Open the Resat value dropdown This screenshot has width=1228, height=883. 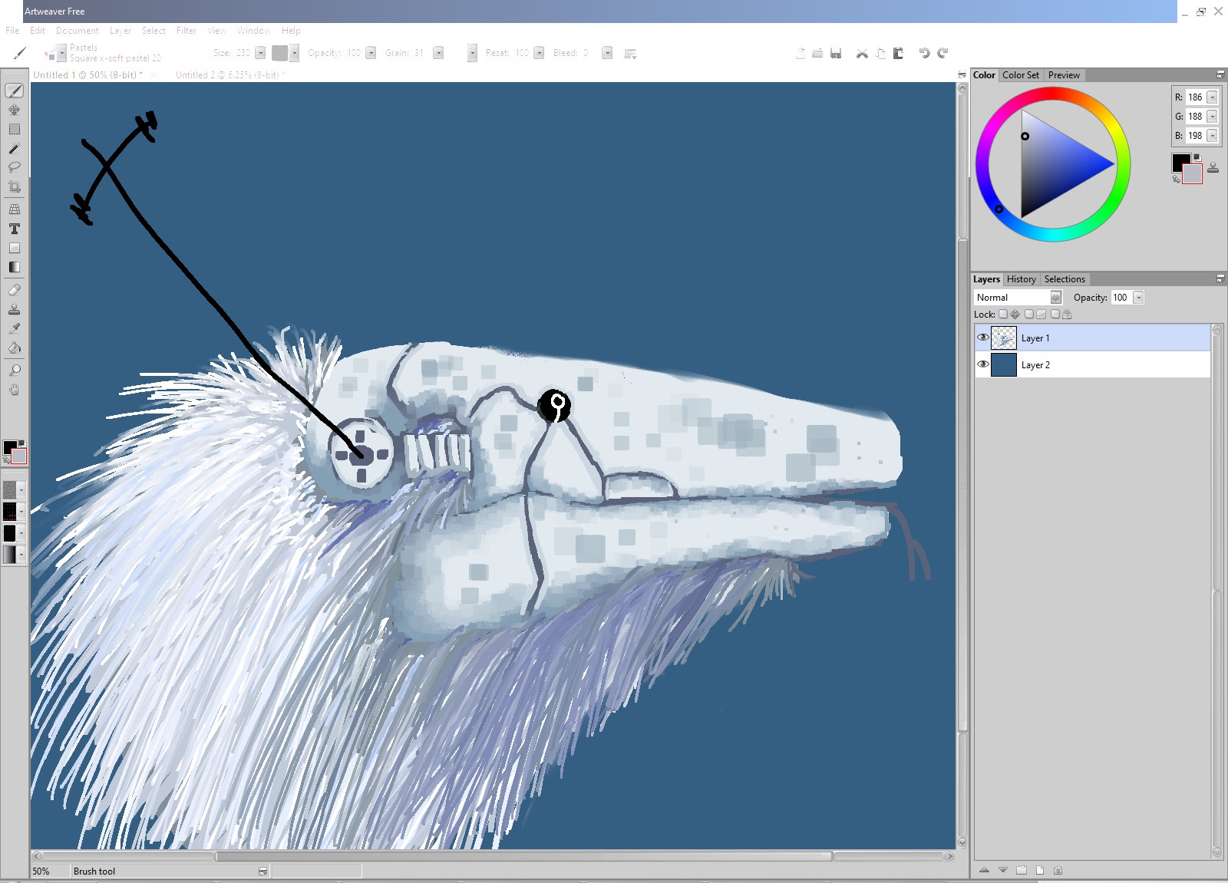point(539,53)
